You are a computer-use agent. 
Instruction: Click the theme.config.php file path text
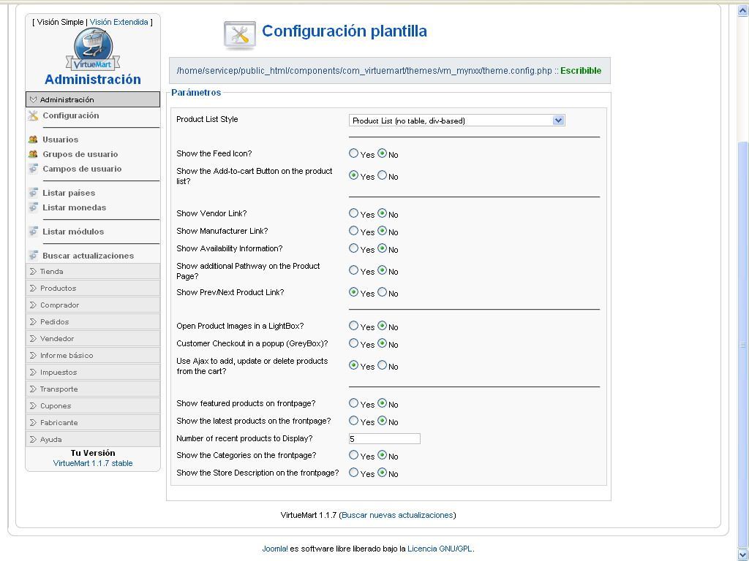pos(364,71)
